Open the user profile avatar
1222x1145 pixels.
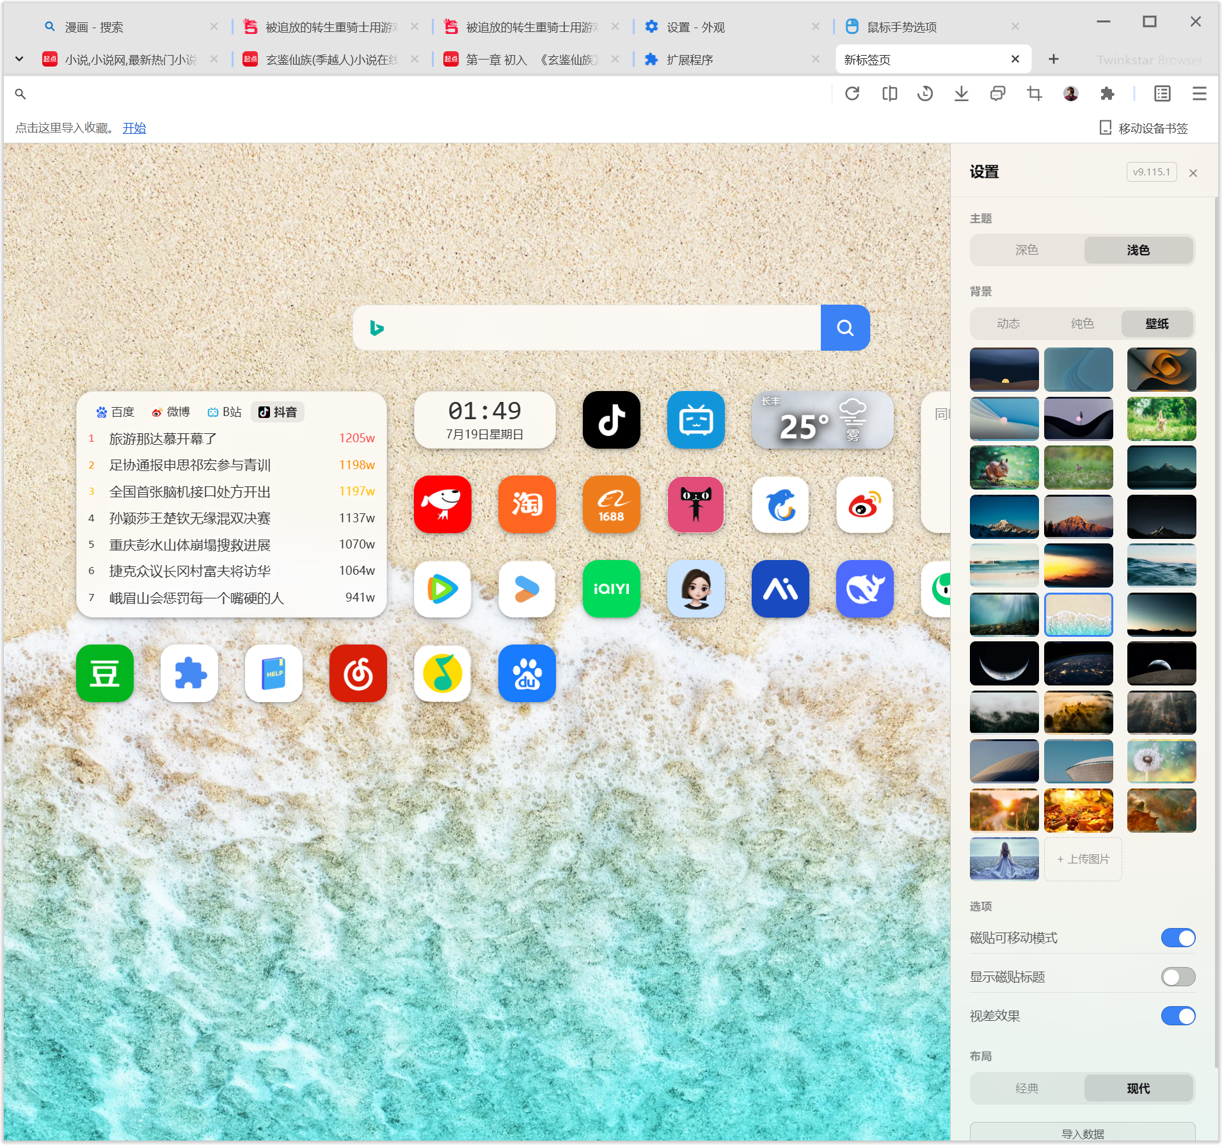point(1070,94)
